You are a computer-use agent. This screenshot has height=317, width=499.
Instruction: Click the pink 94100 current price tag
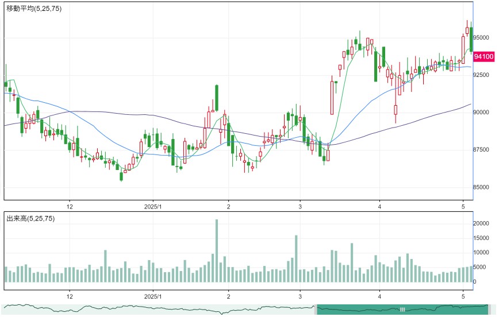pos(483,57)
